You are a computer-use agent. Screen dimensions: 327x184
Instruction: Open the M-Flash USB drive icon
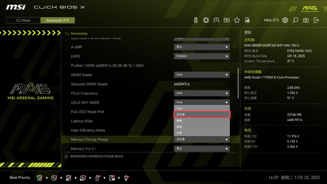point(196,20)
